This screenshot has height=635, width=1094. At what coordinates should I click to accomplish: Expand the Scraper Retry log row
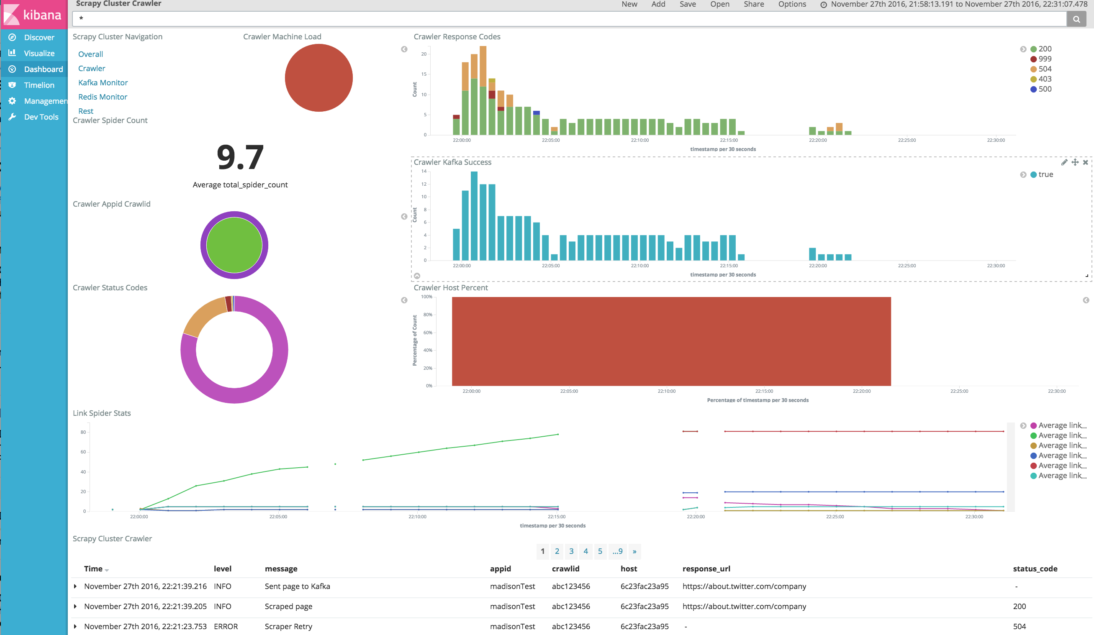(75, 626)
